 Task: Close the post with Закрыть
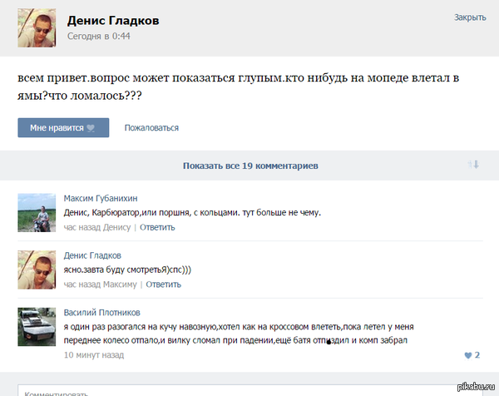469,17
